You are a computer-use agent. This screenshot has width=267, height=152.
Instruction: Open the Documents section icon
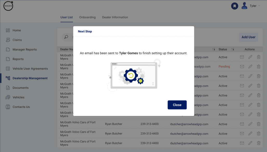pos(8,88)
